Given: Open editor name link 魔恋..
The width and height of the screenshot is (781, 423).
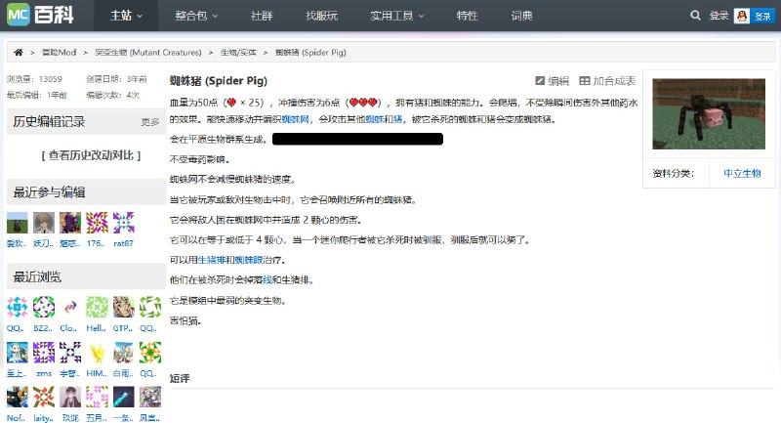Looking at the screenshot, I should point(69,243).
